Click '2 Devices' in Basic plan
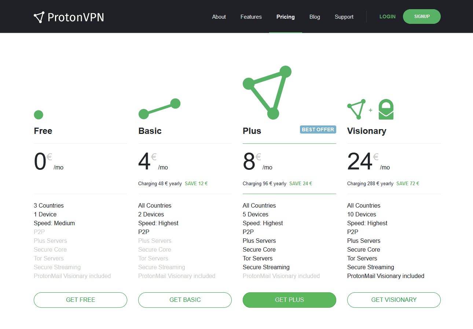The height and width of the screenshot is (329, 473). coord(151,214)
